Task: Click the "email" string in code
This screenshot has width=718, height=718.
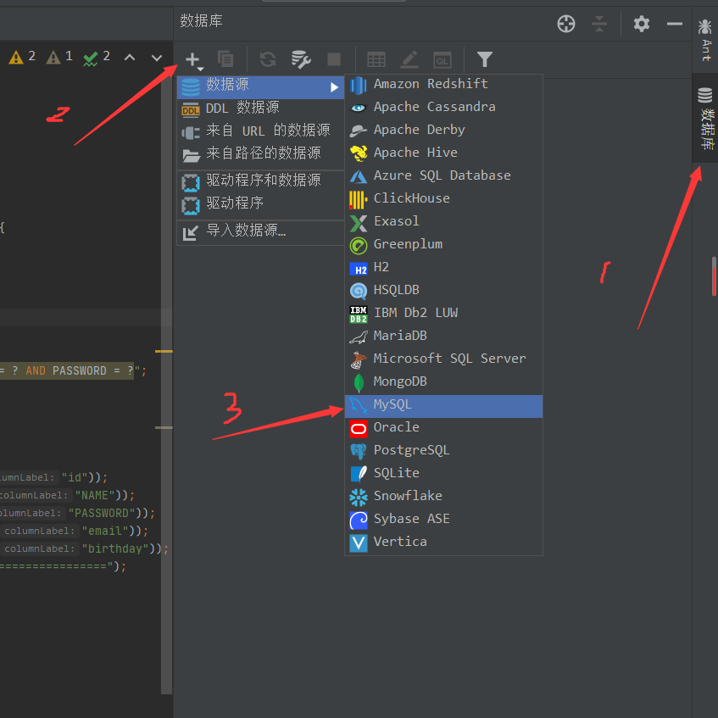Action: (105, 532)
